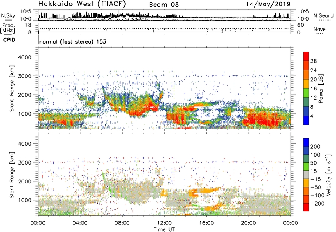
Task: Pick the bright blue bottom segment of Power colorbar
Action: coord(306,121)
